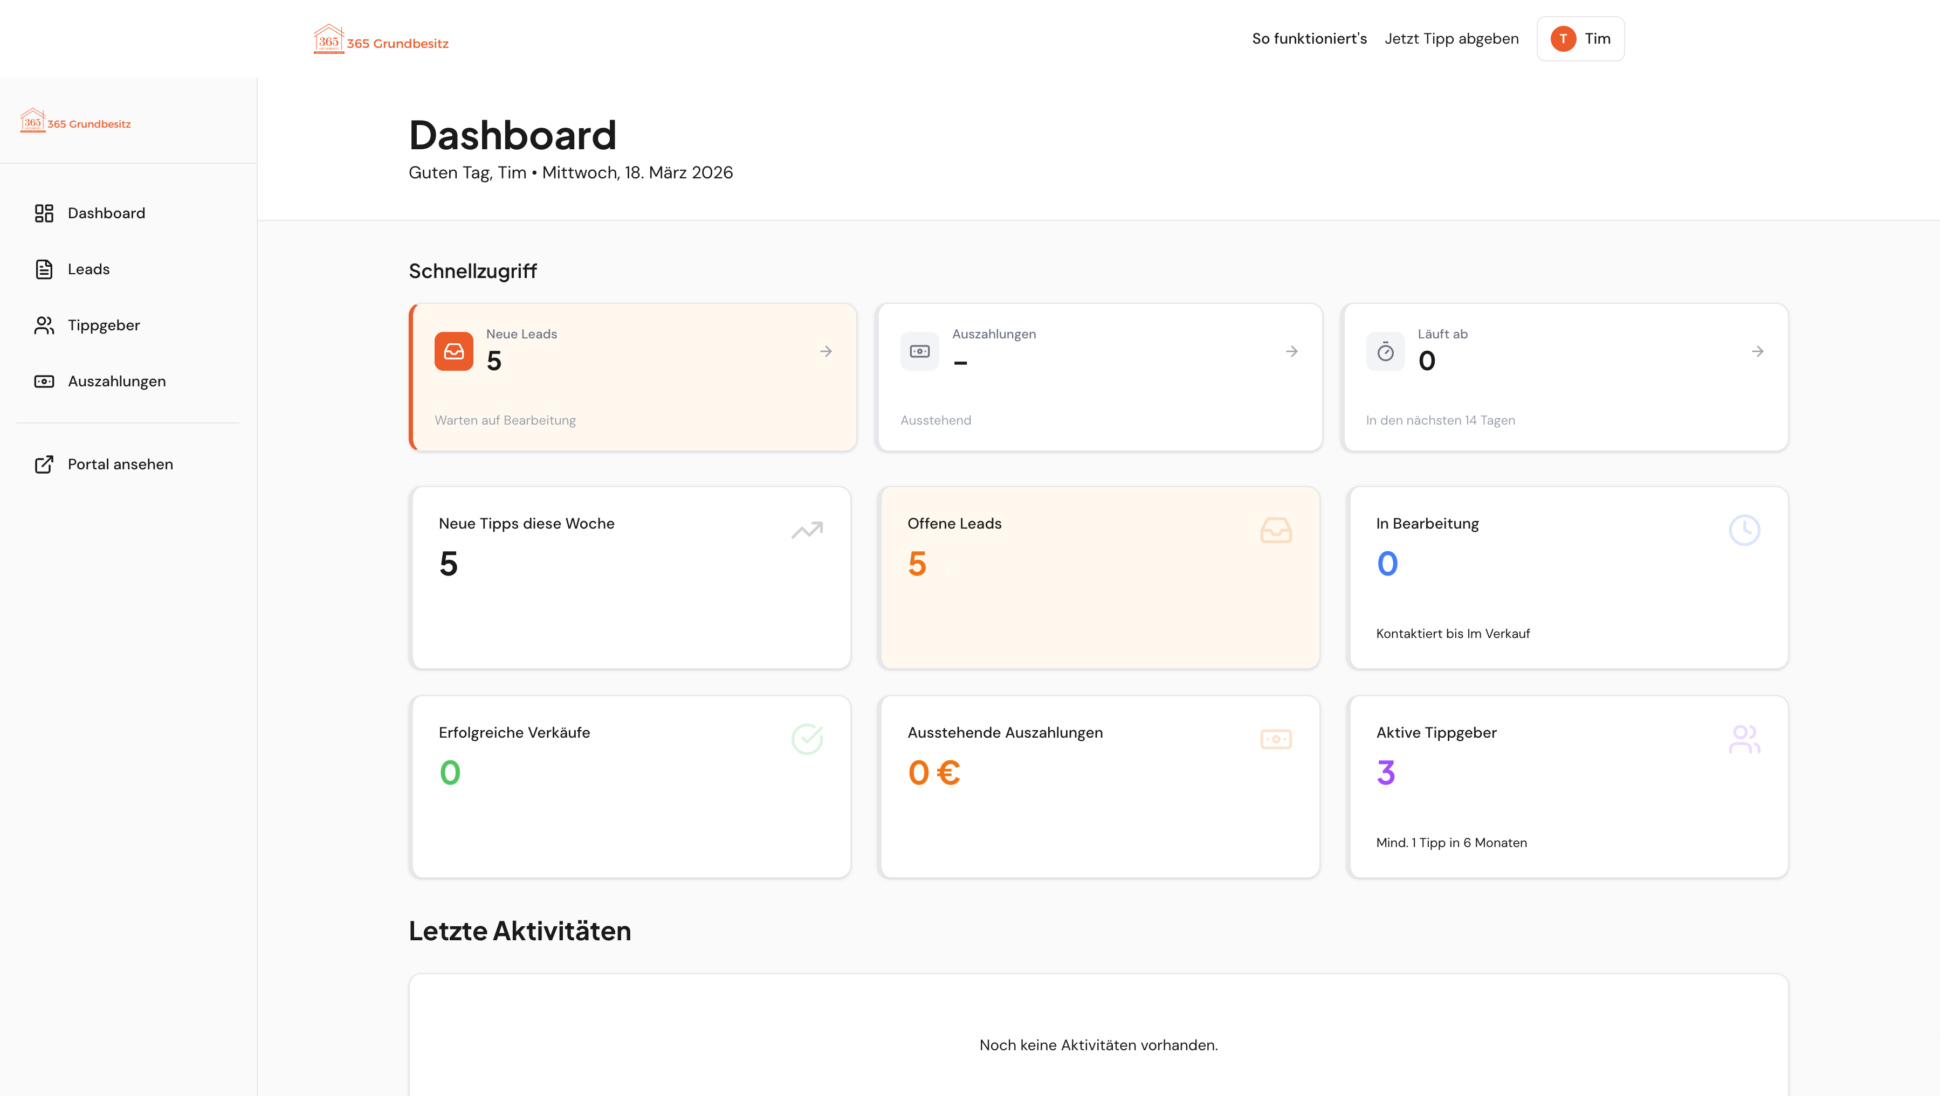Click the green checkmark icon on Erfolgreiche Verkäufe
The width and height of the screenshot is (1940, 1096).
(x=807, y=738)
